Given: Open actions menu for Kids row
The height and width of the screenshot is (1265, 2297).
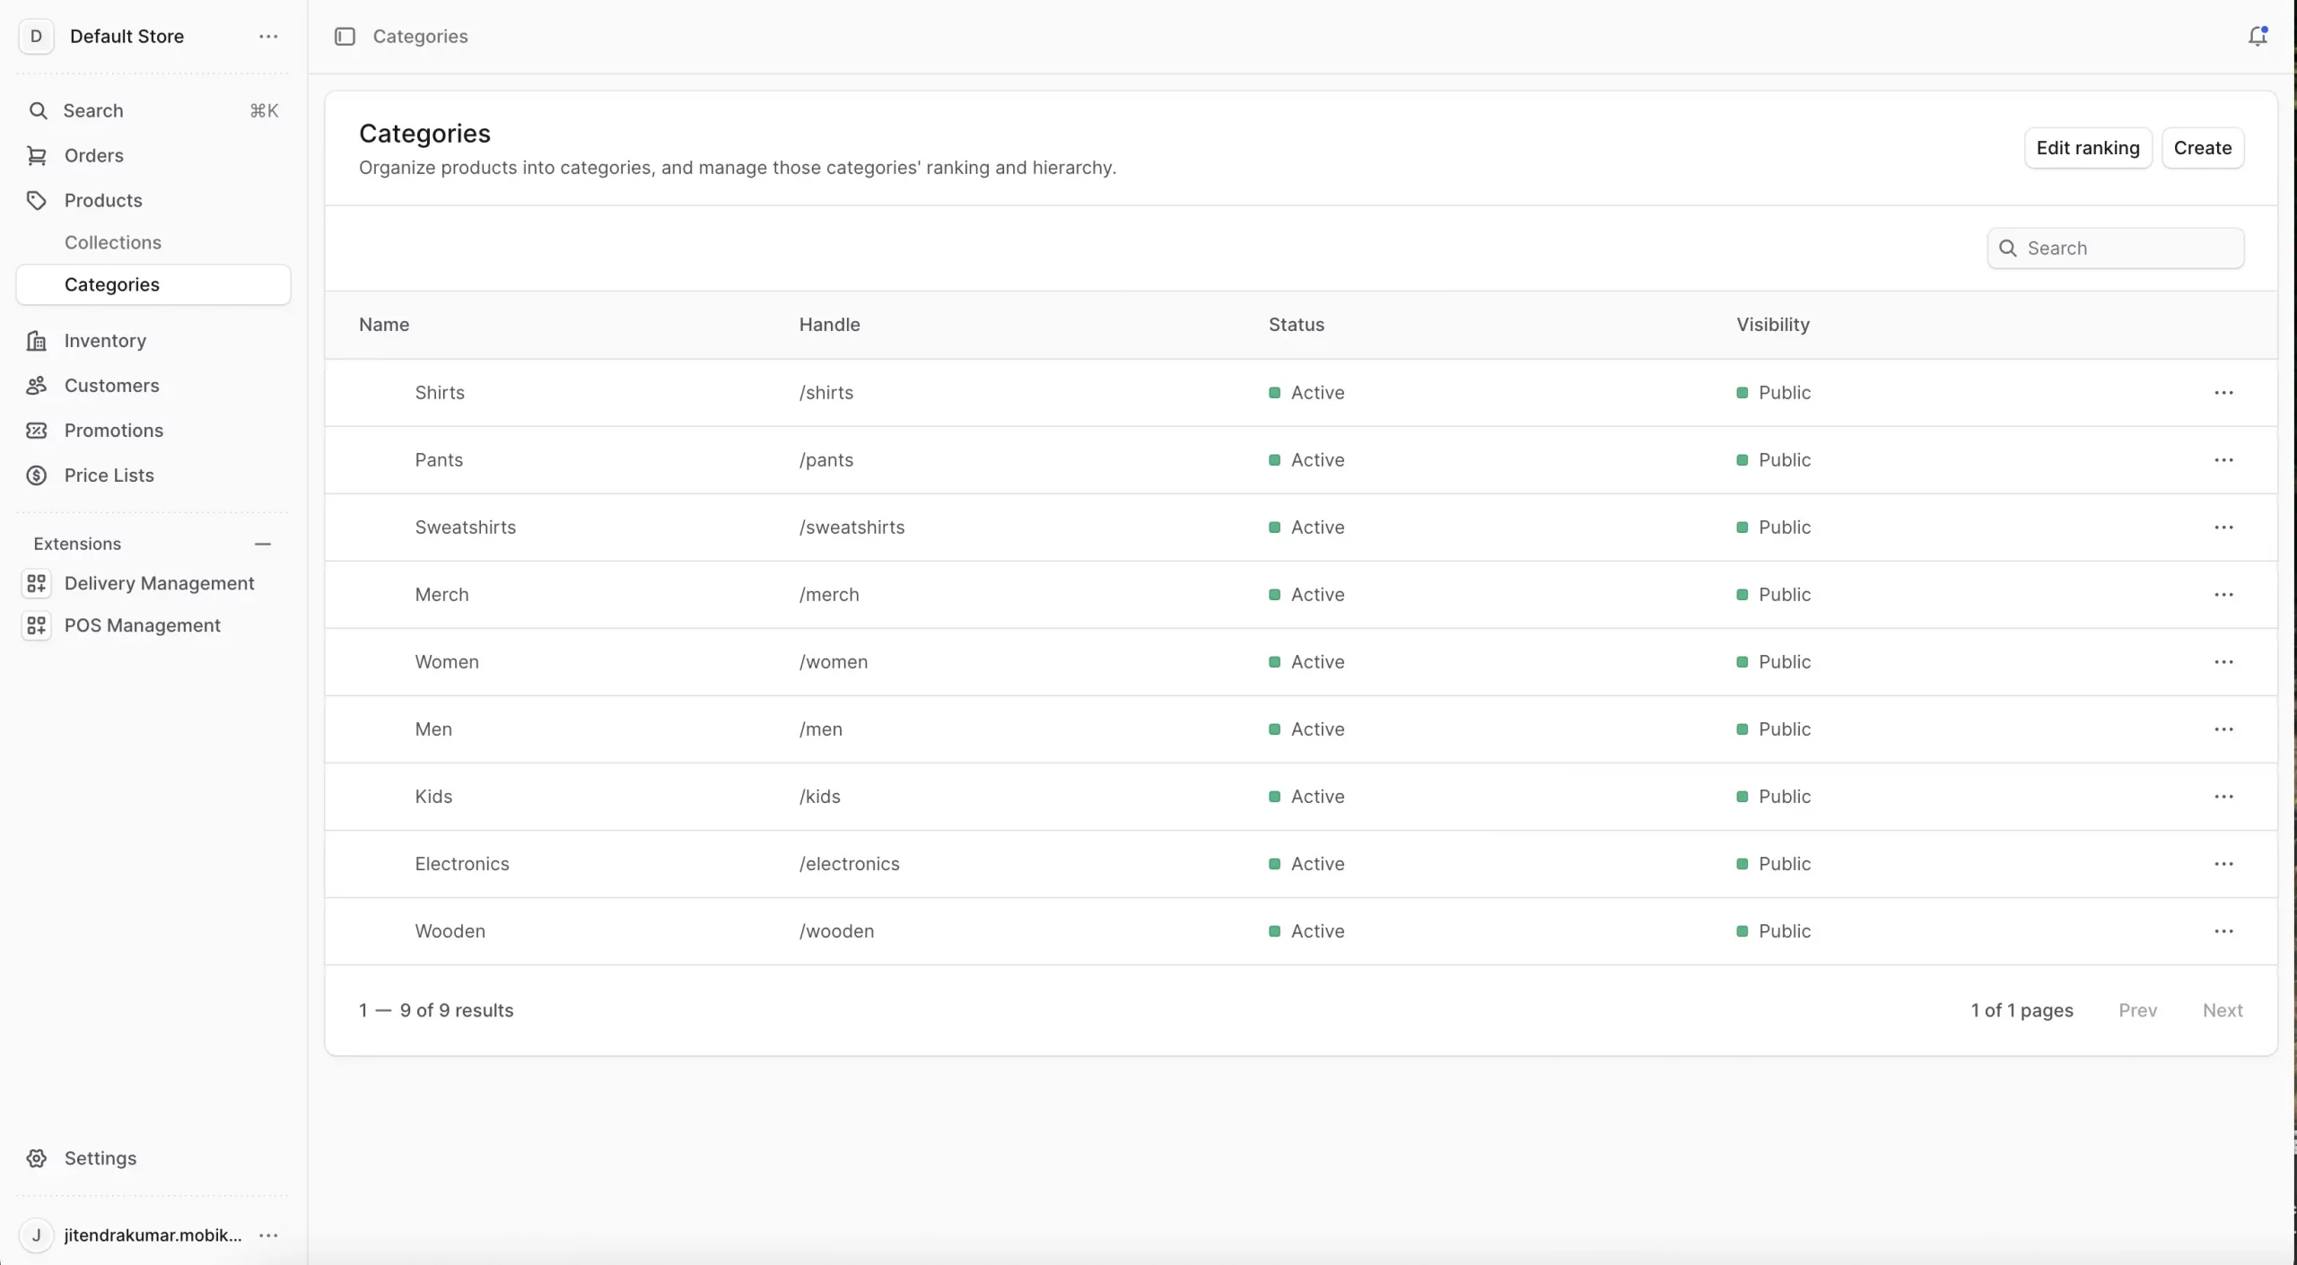Looking at the screenshot, I should coord(2223,797).
